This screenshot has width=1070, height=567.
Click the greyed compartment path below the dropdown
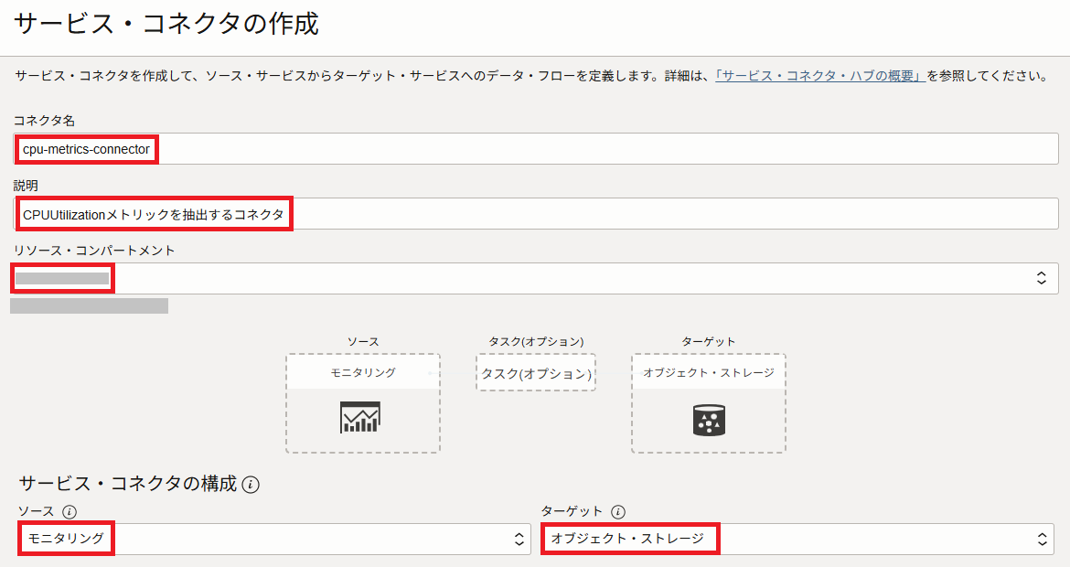(89, 305)
